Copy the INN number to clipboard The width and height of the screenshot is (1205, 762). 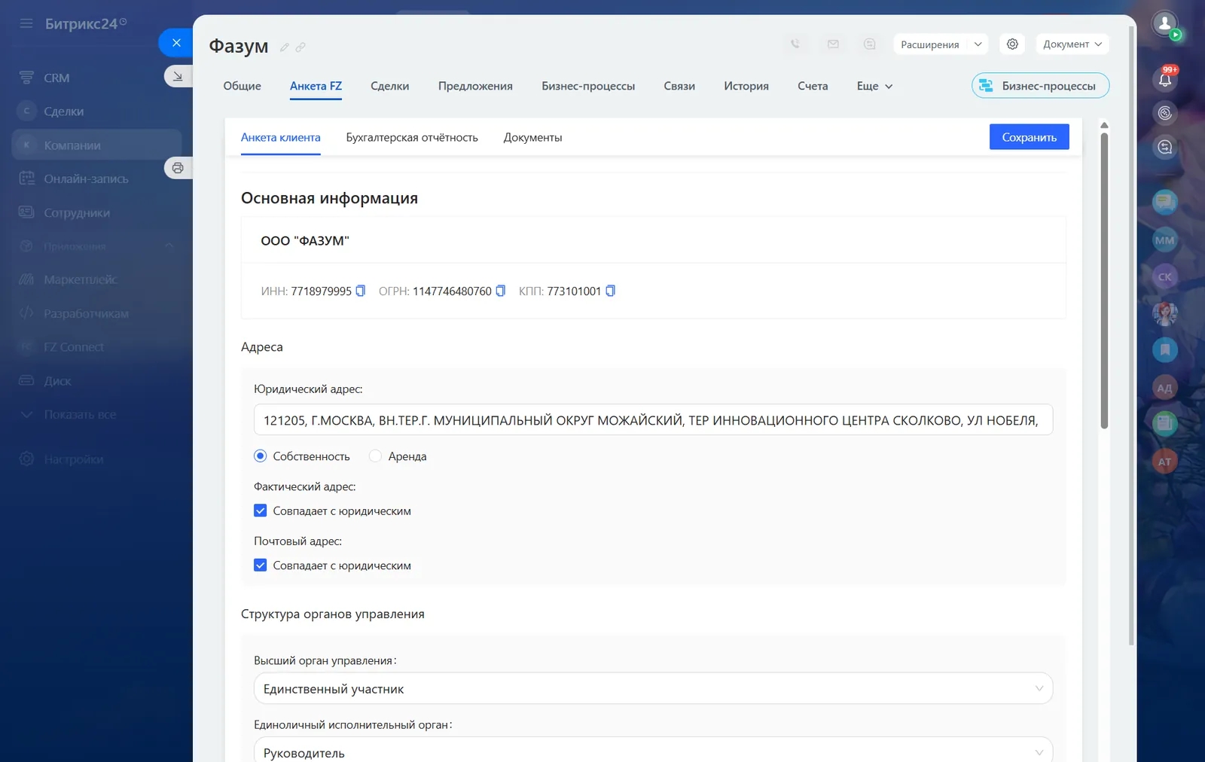tap(360, 291)
